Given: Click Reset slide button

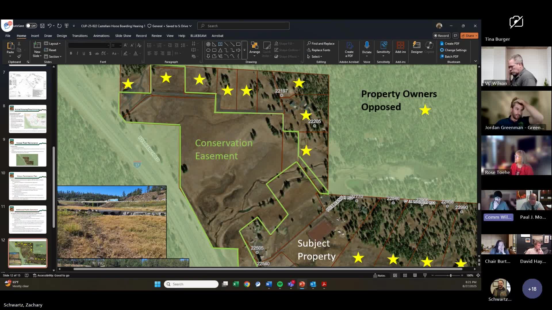Looking at the screenshot, I should point(50,50).
